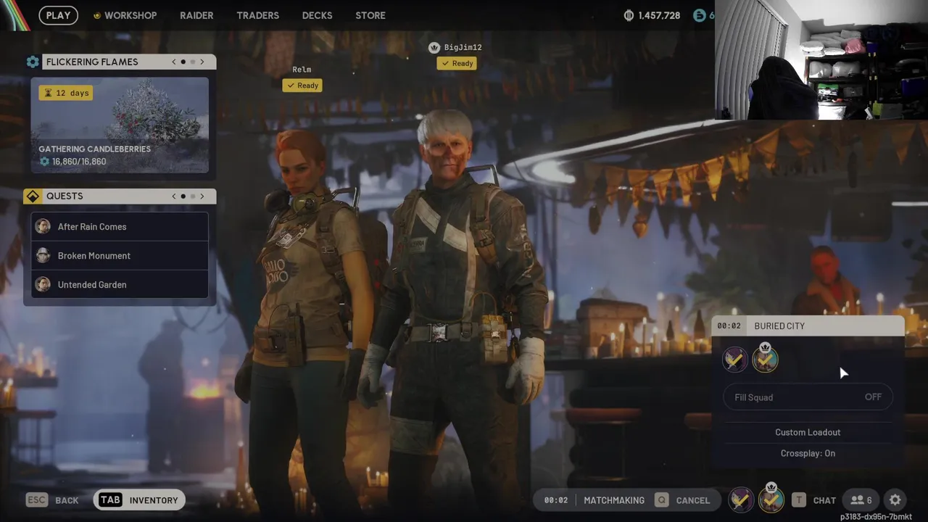Image resolution: width=928 pixels, height=522 pixels.
Task: Click the coin currency icon beside 1.457.728
Action: [x=629, y=15]
